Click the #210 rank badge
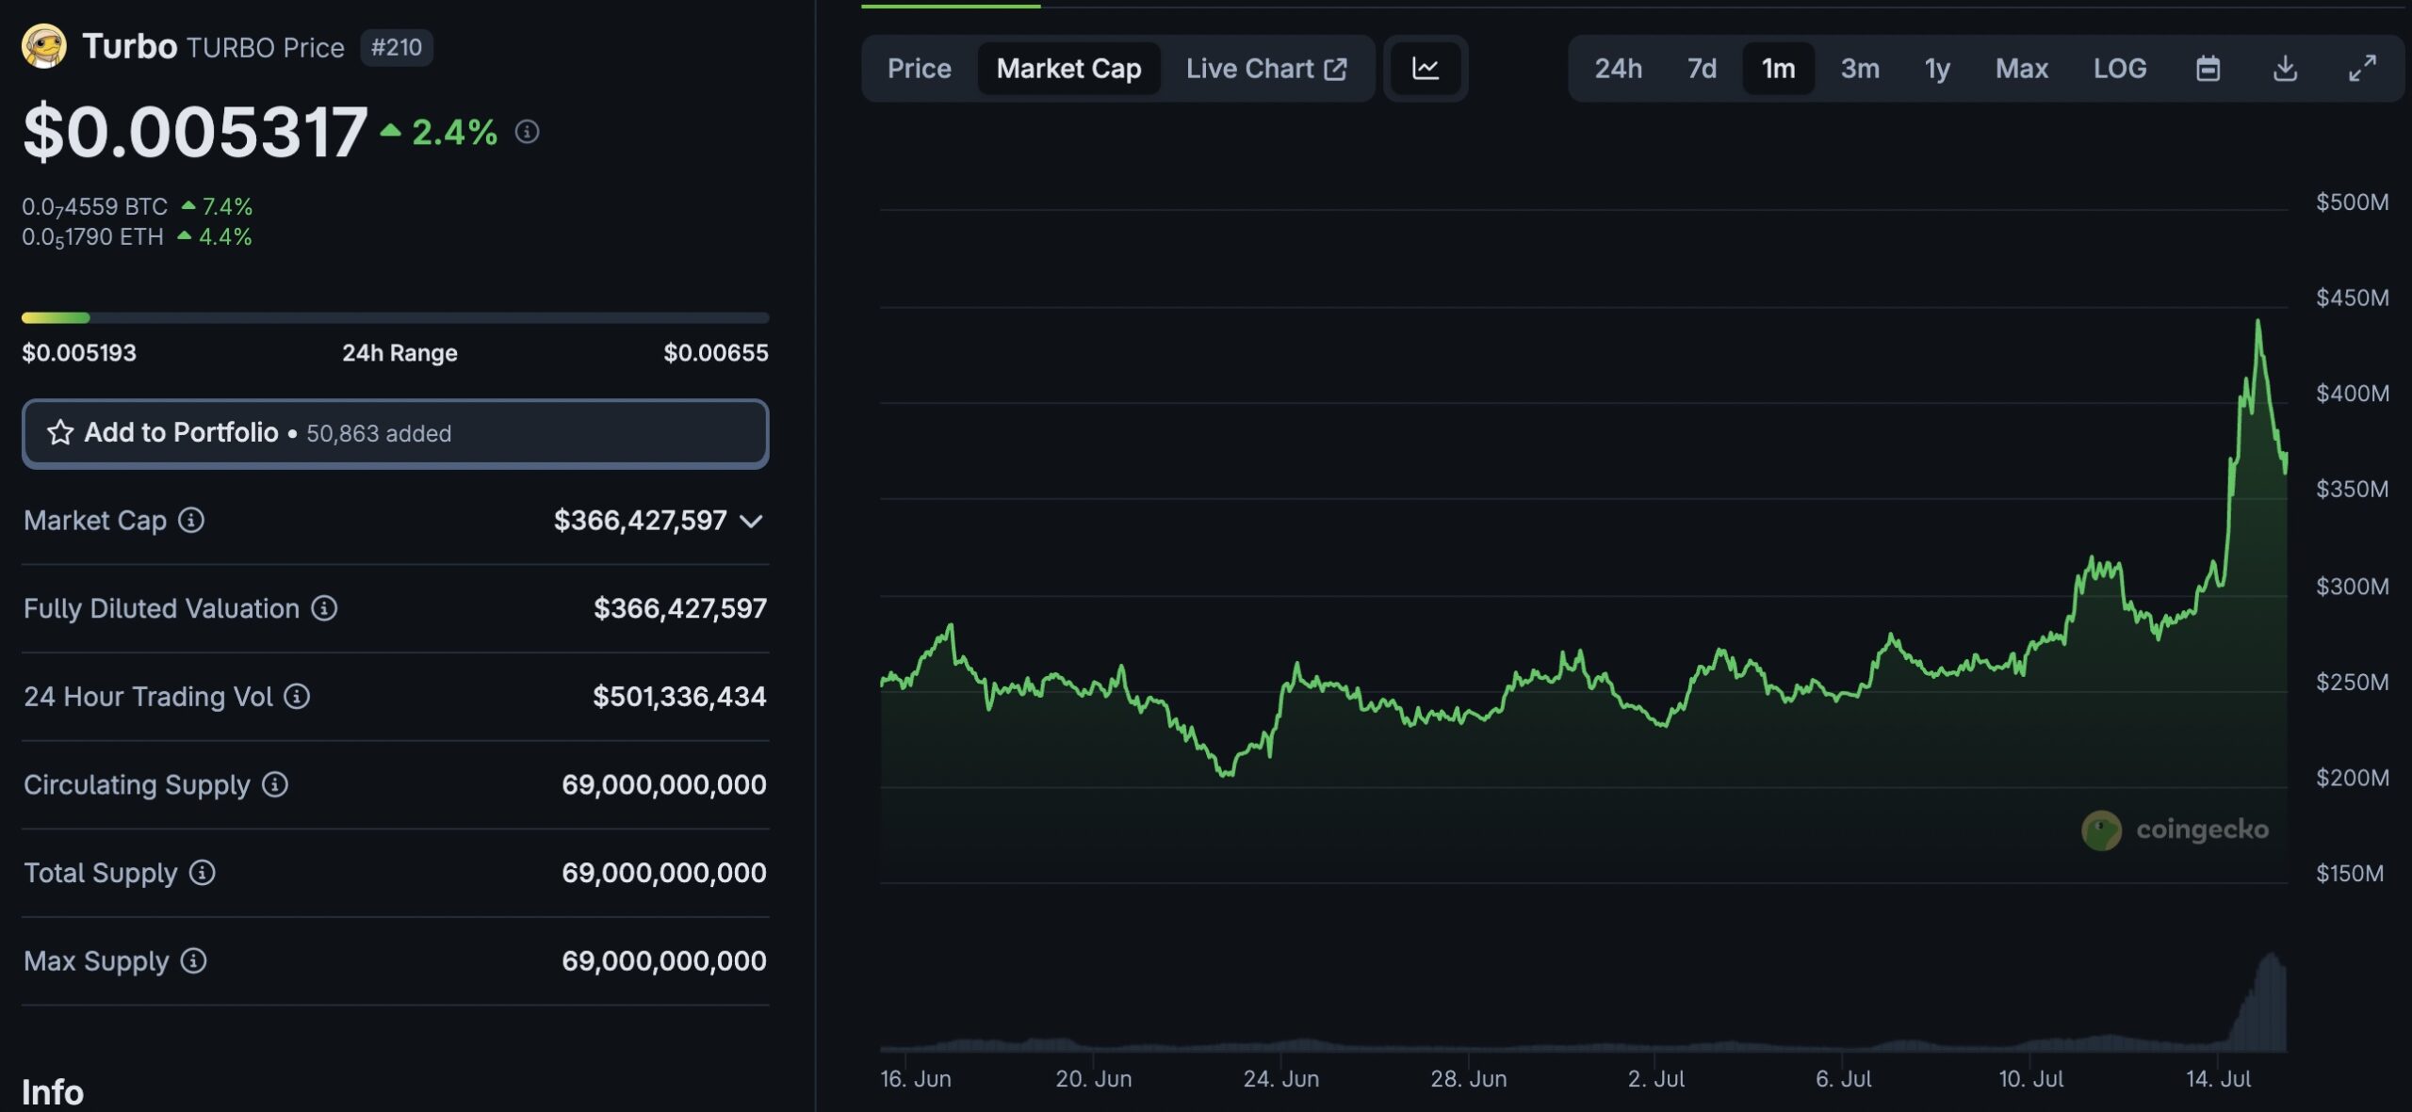 (x=397, y=47)
